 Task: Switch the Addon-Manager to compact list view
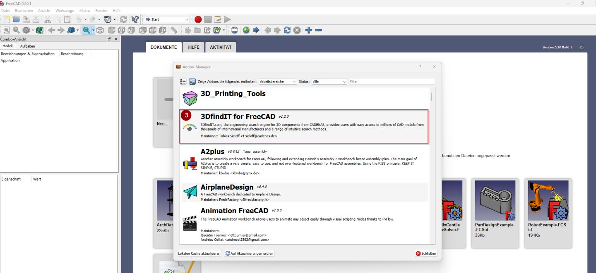tap(183, 81)
